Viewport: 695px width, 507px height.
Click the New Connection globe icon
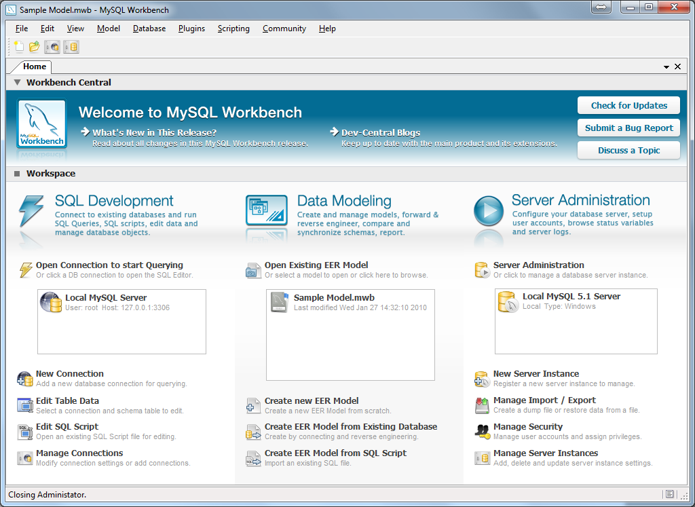pos(25,377)
